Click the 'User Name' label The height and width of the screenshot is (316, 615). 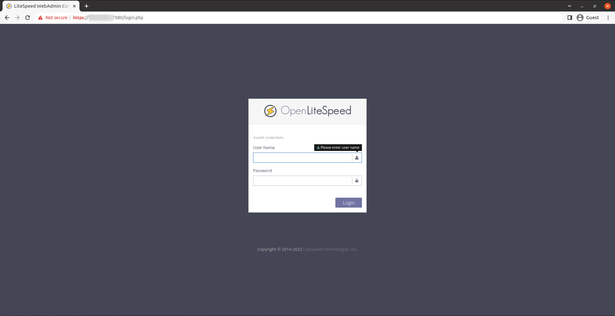pos(264,147)
